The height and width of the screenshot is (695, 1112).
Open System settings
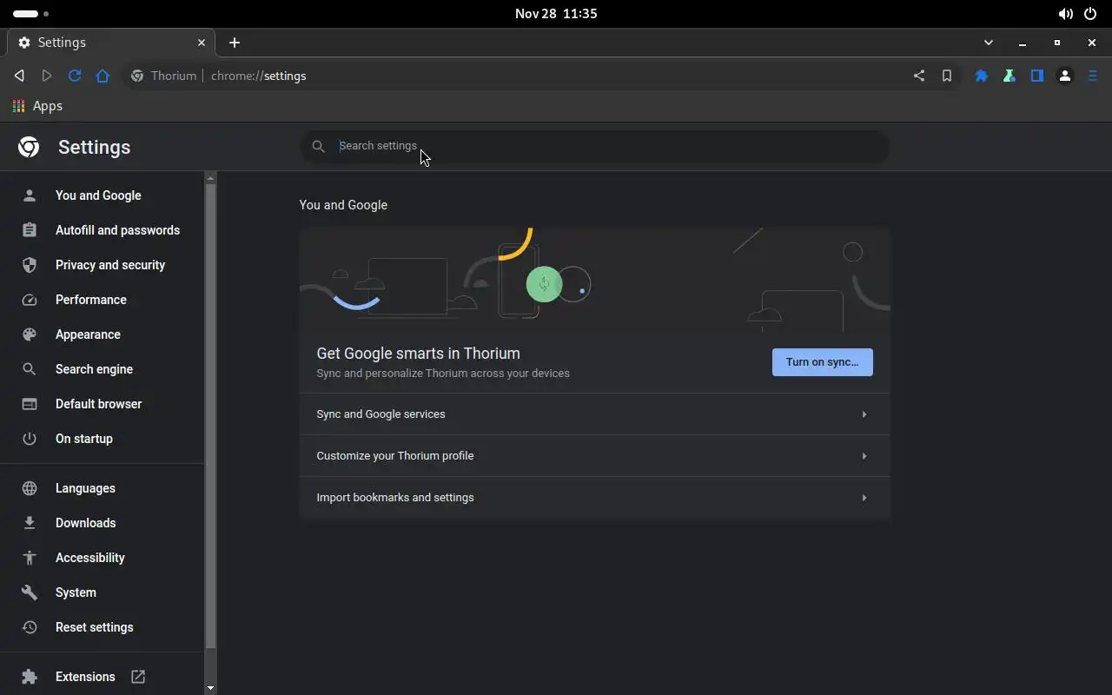click(103, 592)
